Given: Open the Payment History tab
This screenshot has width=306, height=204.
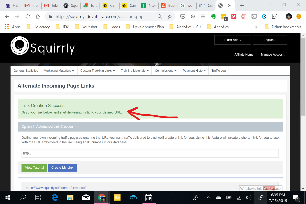Looking at the screenshot, I should tap(194, 71).
